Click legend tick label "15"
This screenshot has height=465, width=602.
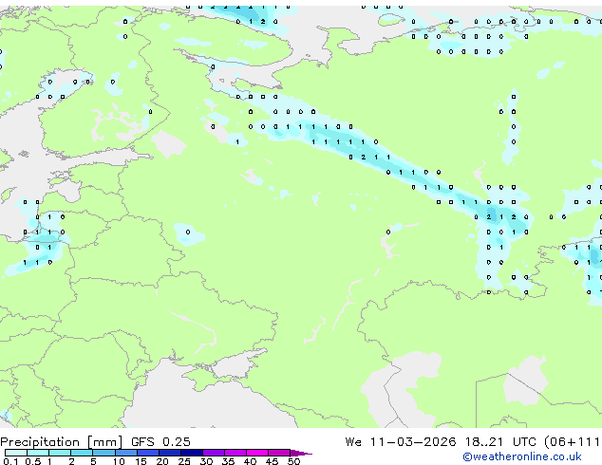(141, 461)
